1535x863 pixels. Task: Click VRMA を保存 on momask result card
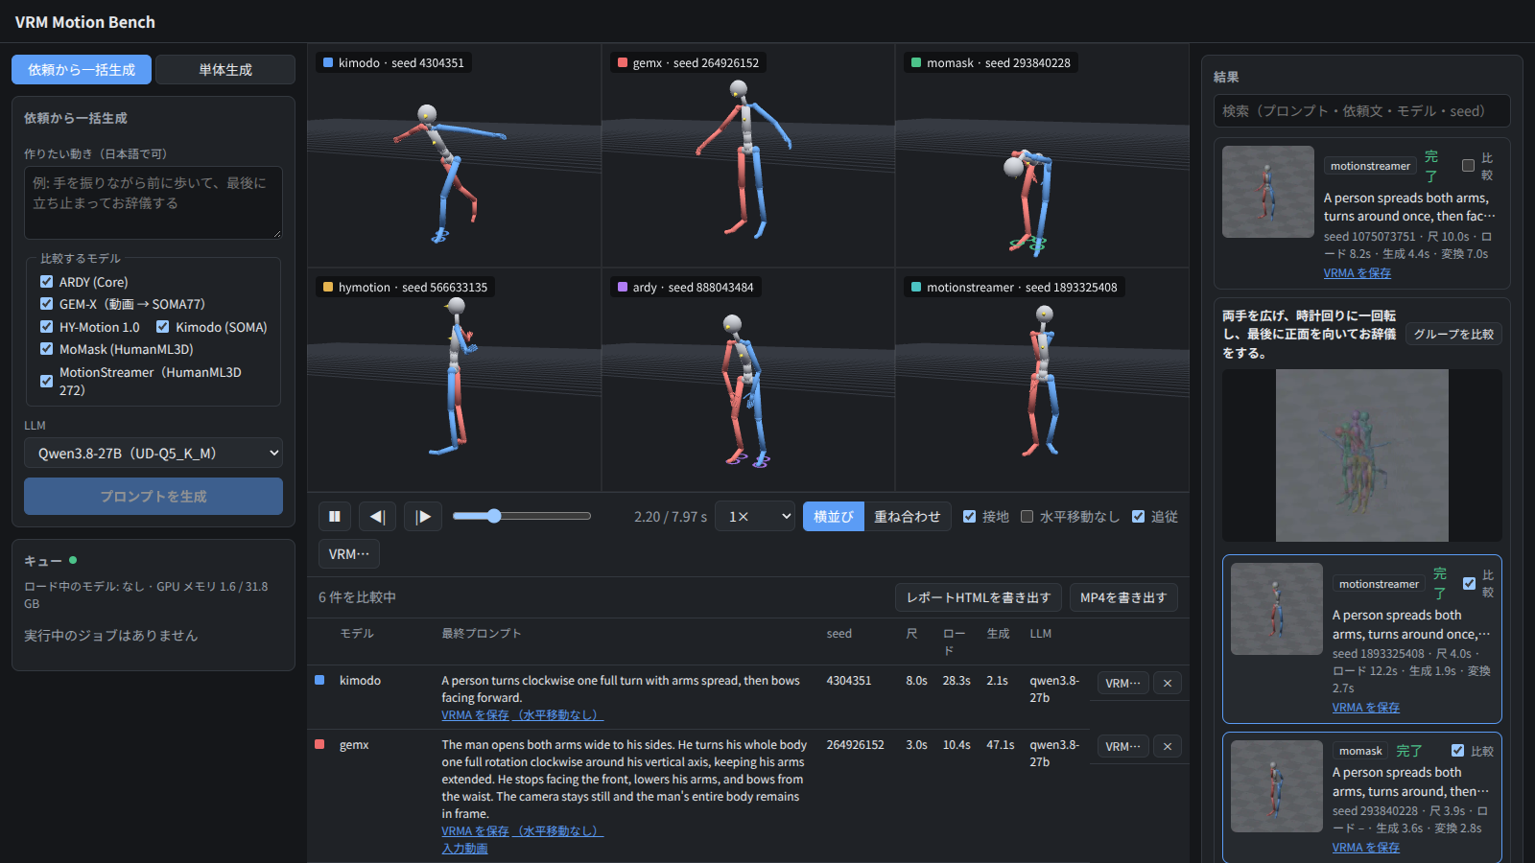tap(1366, 848)
